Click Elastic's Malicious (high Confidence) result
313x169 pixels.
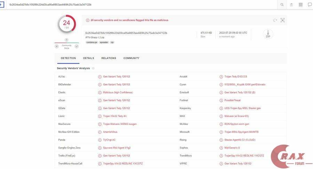pyautogui.click(x=118, y=92)
